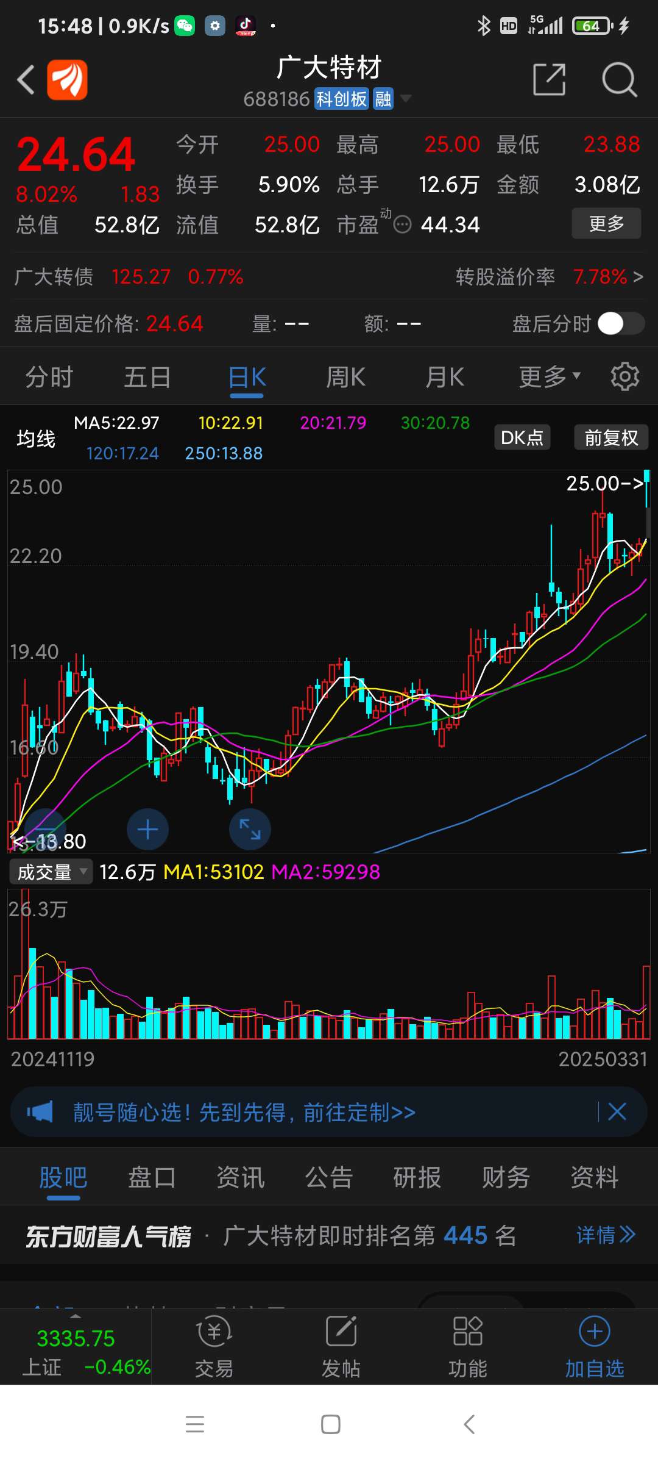Switch to 分时 chart tab
This screenshot has width=658, height=1464.
[49, 377]
